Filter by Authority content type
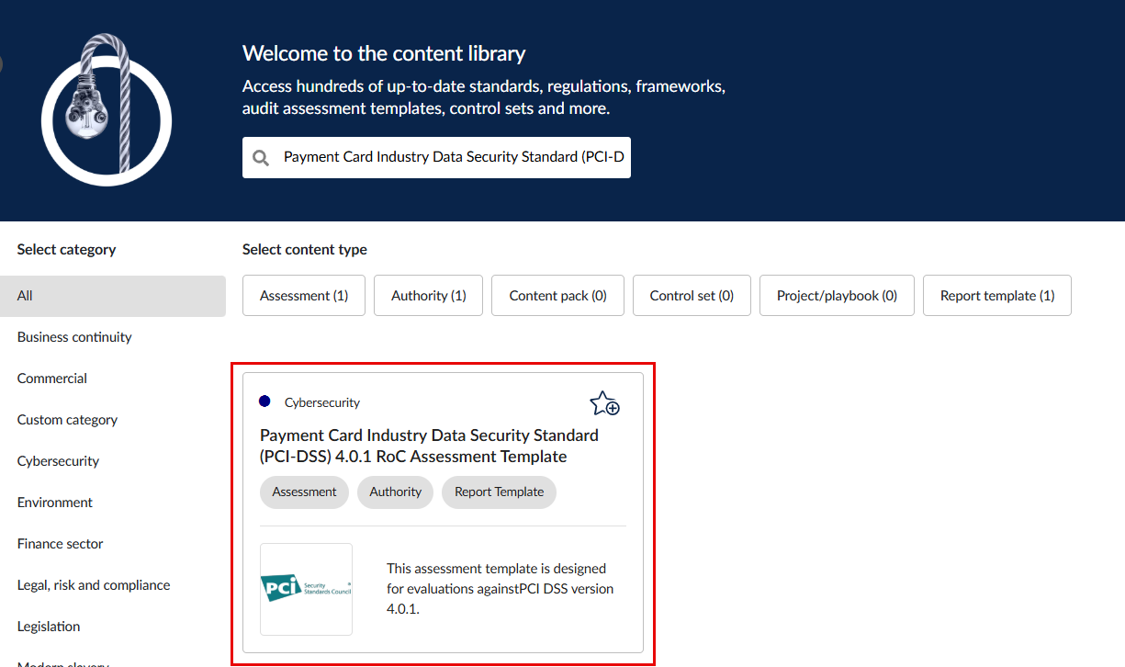 428,296
